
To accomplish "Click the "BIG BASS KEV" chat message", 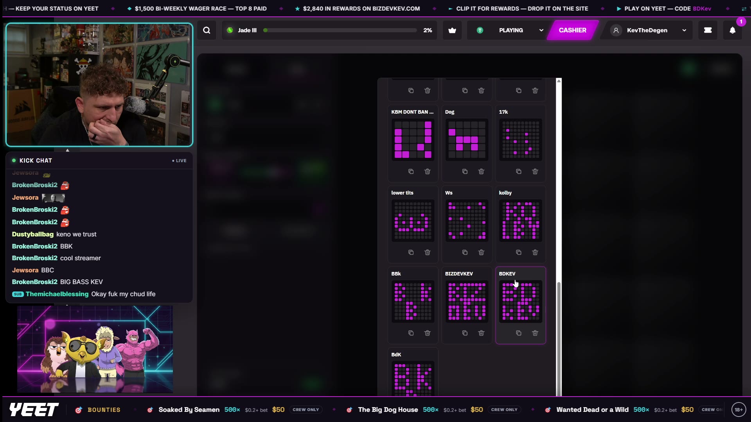I will [81, 282].
